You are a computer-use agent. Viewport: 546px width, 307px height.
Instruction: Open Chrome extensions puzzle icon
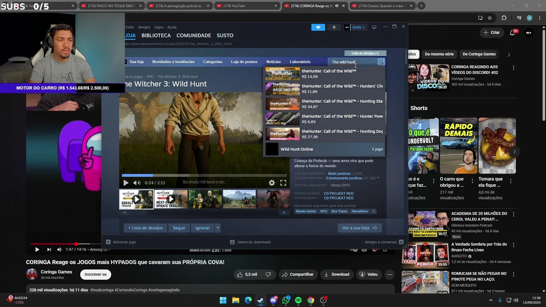click(504, 18)
